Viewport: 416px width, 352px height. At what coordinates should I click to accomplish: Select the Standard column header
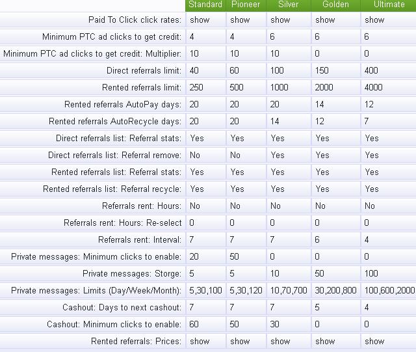(205, 5)
